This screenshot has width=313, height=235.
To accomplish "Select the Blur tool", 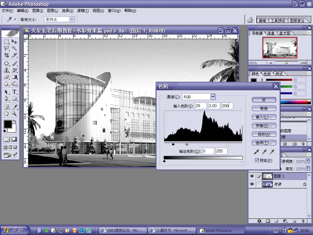I will (6, 84).
